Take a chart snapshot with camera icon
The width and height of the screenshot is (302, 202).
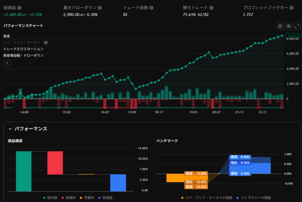point(289,26)
